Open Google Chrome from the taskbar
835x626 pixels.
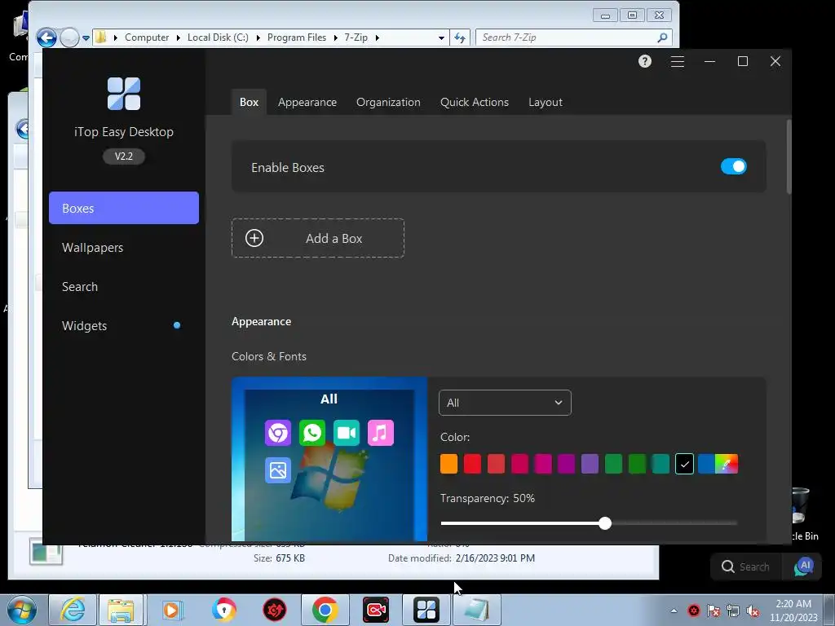[325, 610]
